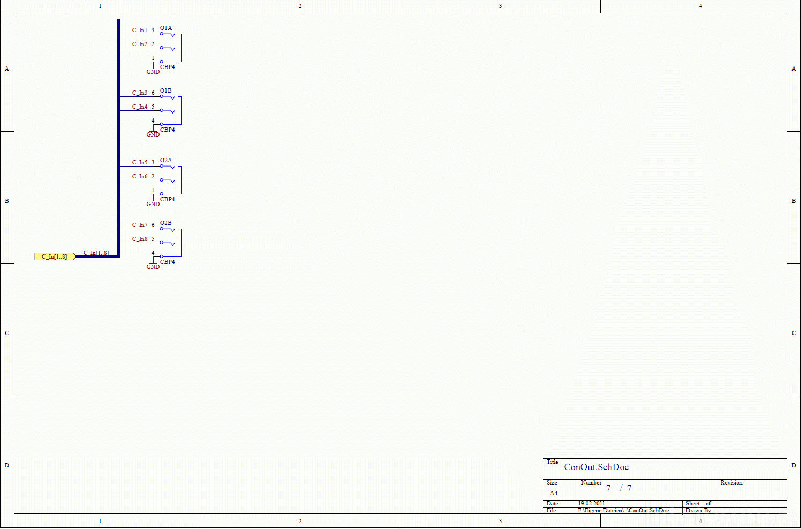Click the C_In1 net label
801x529 pixels.
pos(139,30)
